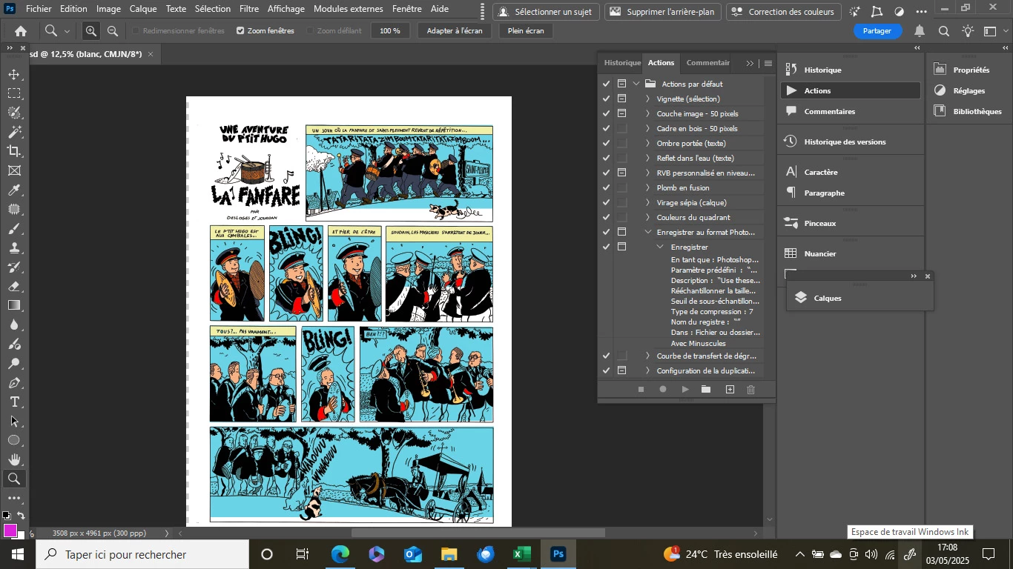Screen dimensions: 1013x569
Task: Toggle the check mark for Plomb en fusion
Action: [607, 187]
